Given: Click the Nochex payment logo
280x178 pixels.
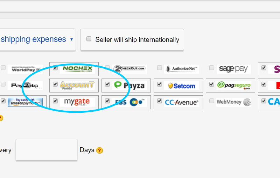Looking at the screenshot, I should coord(77,69).
